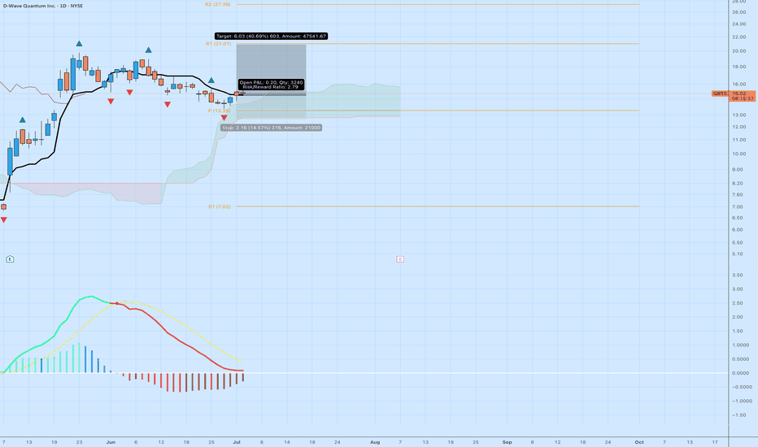Click the P (13.39) pivot label

click(x=219, y=111)
